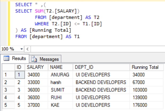Click the horizontal scroll left arrow
165x111 pixels.
tap(27, 49)
